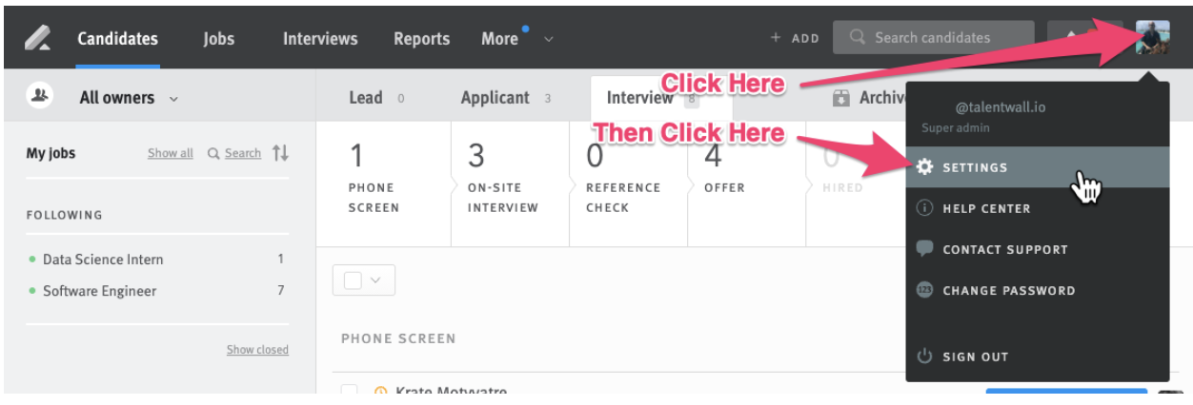Toggle the select-all candidates checkbox
1193x405 pixels.
tap(353, 280)
